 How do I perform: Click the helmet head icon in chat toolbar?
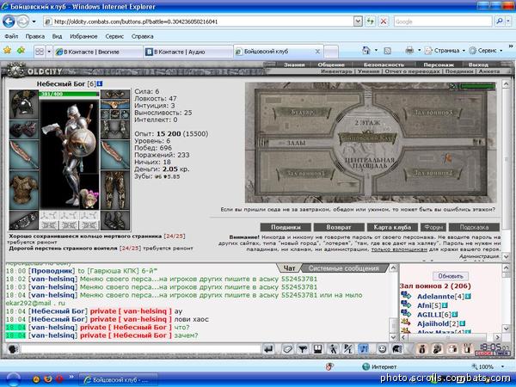(396, 349)
